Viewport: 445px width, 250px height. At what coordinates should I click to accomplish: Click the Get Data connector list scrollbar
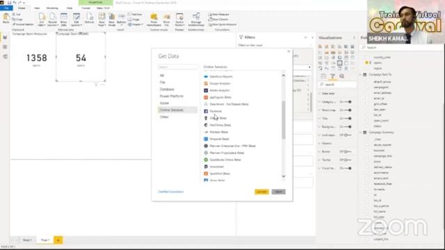(x=283, y=119)
